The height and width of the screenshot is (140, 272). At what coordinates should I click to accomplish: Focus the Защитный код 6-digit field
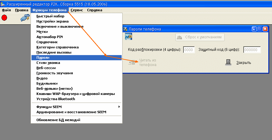coord(252,50)
